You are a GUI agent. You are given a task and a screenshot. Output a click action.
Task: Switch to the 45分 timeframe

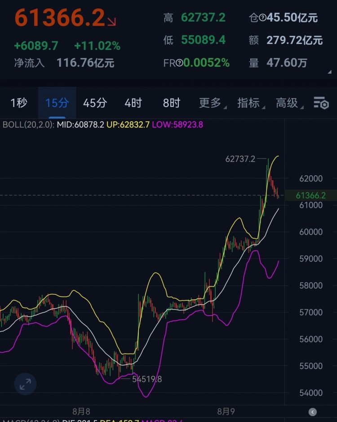point(95,103)
